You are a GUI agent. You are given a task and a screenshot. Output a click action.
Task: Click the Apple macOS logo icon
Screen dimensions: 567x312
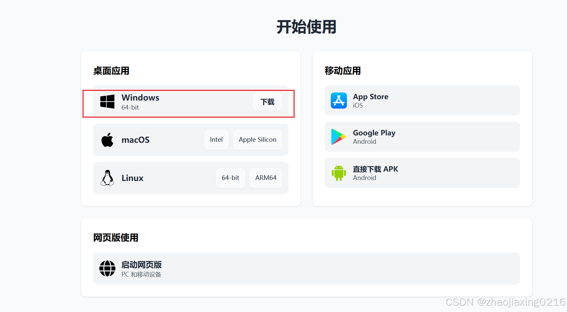[x=107, y=140]
